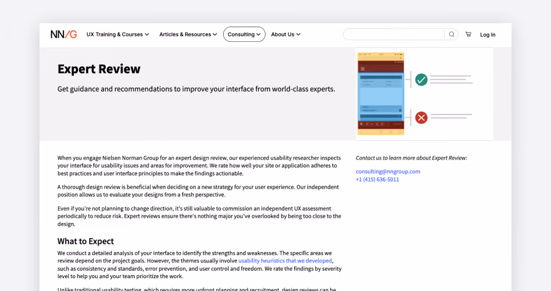Click the search magnifier icon
This screenshot has width=551, height=291.
point(452,34)
